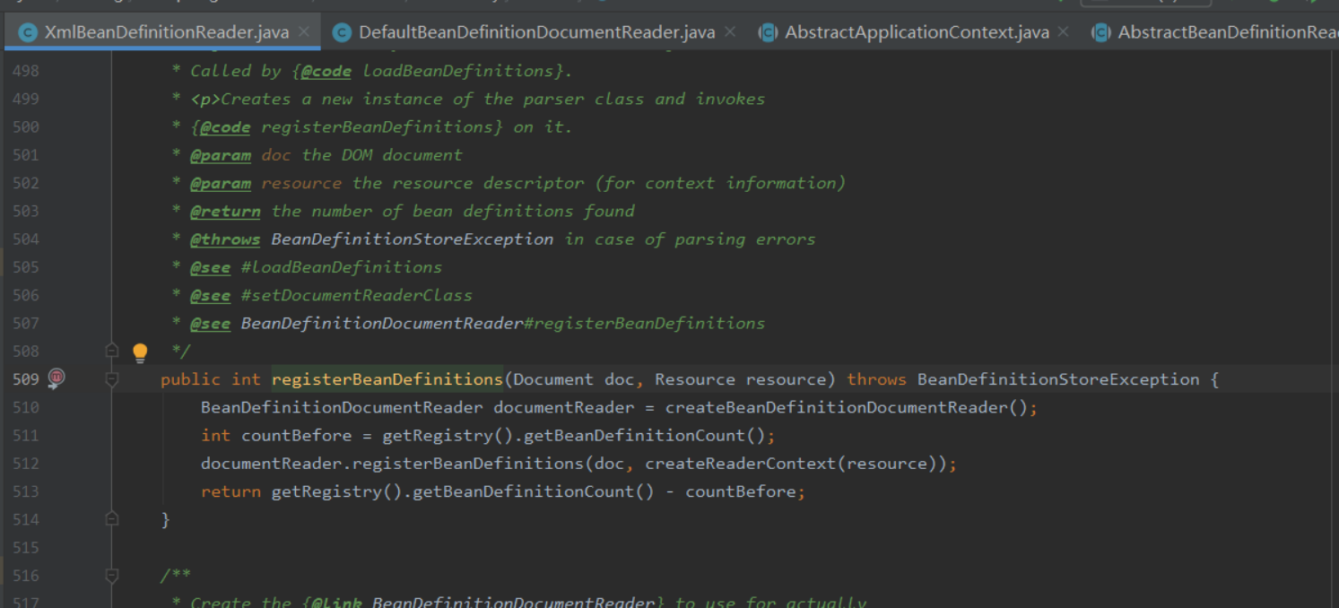The height and width of the screenshot is (608, 1339).
Task: Click the #loadBeanDefinitions reference on line 505
Action: coord(342,266)
